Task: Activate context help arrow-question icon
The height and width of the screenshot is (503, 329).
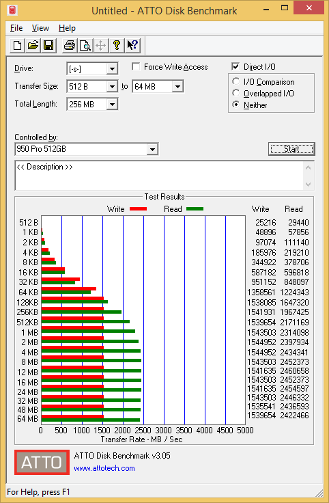Action: (x=132, y=45)
